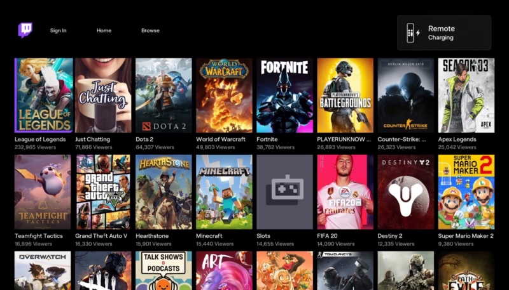Open Talk Shows & Podcasts cover
This screenshot has width=509, height=290.
[164, 270]
